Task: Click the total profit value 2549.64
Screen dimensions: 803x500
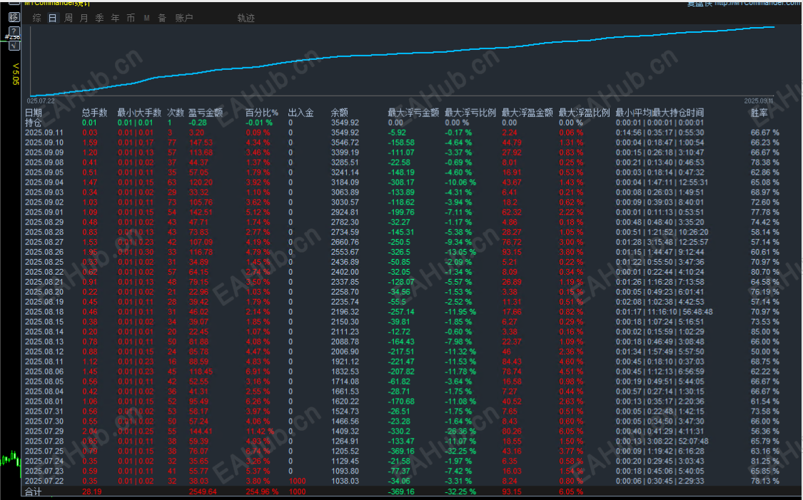Action: (x=203, y=492)
